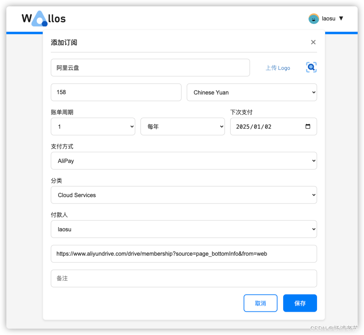This screenshot has width=364, height=335.
Task: Open the billing cycle dropdown 每年
Action: click(x=183, y=127)
